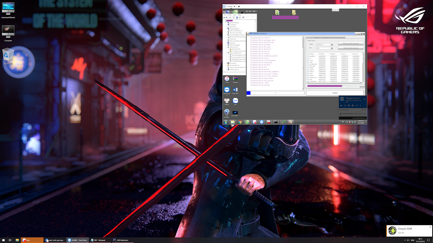Image resolution: width=433 pixels, height=243 pixels.
Task: Select the Word 2013 desktop shortcut
Action: 235,90
